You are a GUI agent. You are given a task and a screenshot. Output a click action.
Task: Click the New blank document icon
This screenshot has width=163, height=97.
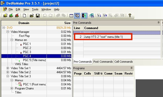coord(25,16)
